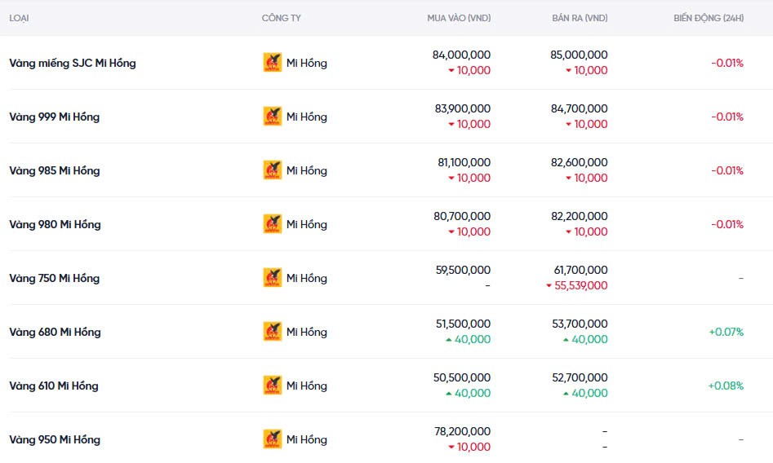Click the 55,539,000 sell price decrease value

click(581, 286)
